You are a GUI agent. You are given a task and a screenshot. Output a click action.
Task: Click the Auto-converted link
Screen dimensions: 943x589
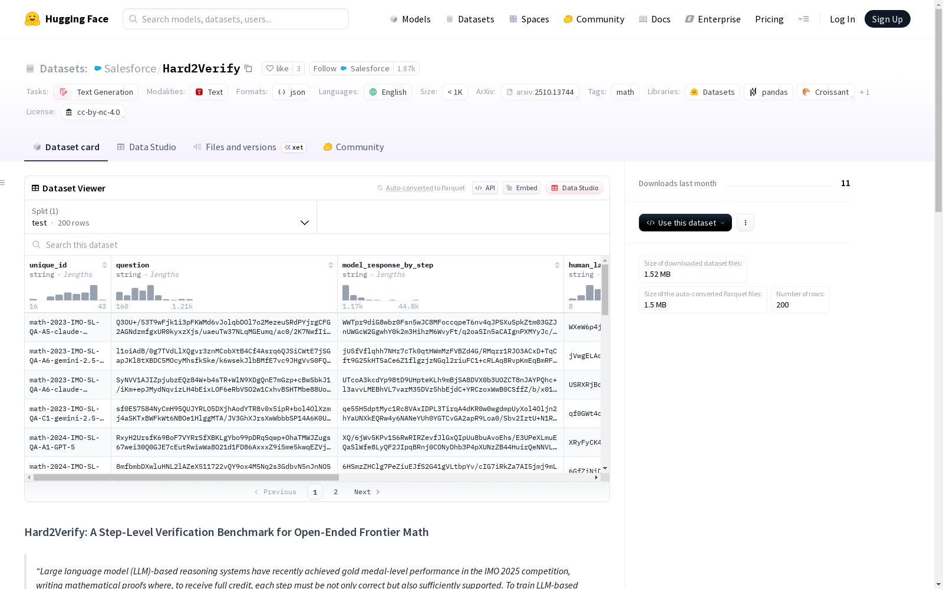(410, 188)
